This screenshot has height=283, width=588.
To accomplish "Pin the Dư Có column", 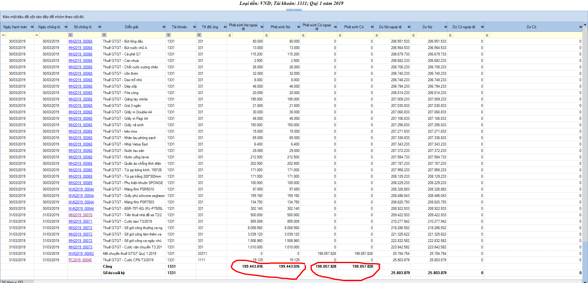I will pyautogui.click(x=580, y=27).
